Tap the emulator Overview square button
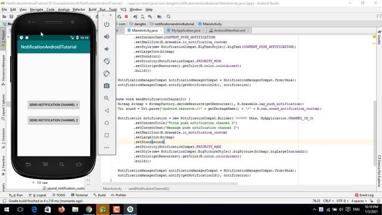The width and height of the screenshot is (382, 215). pos(106,135)
